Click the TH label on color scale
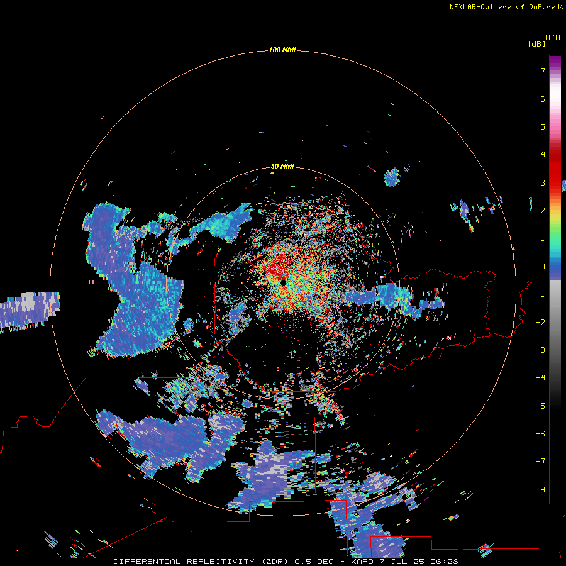This screenshot has width=566, height=566. (540, 490)
